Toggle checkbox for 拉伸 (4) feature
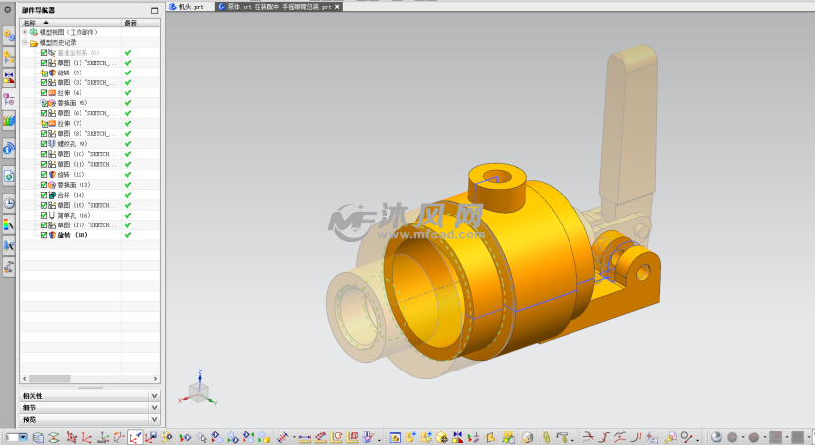Viewport: 815px width, 445px height. click(44, 93)
